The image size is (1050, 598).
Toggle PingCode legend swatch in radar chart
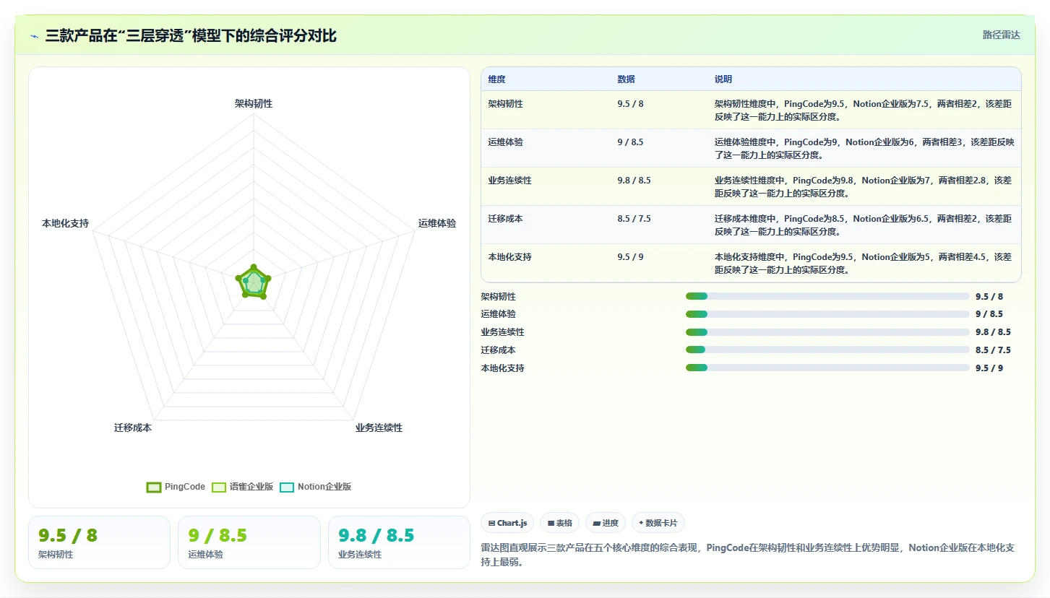pos(153,487)
